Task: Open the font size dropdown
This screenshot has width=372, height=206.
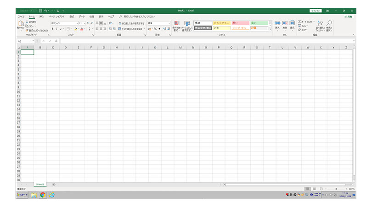Action: pos(85,23)
